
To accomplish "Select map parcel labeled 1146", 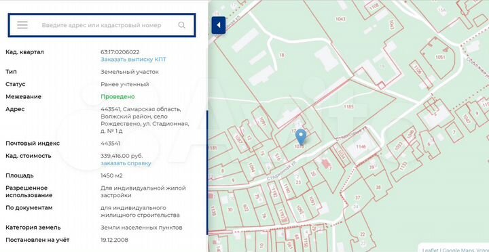I will point(361,146).
